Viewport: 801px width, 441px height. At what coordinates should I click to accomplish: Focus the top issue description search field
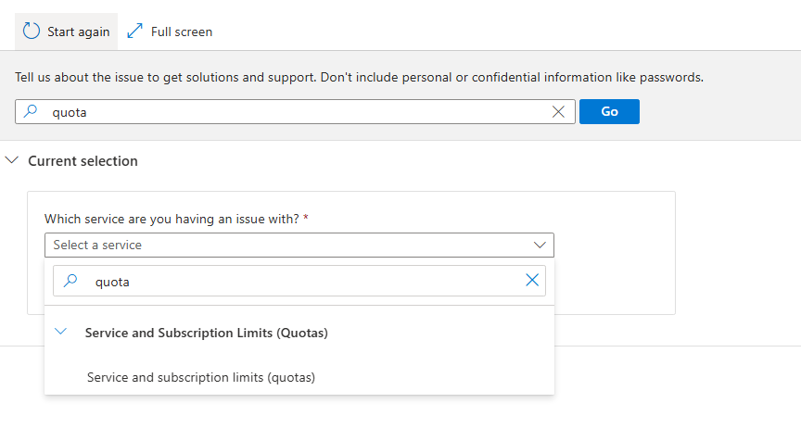pyautogui.click(x=295, y=112)
